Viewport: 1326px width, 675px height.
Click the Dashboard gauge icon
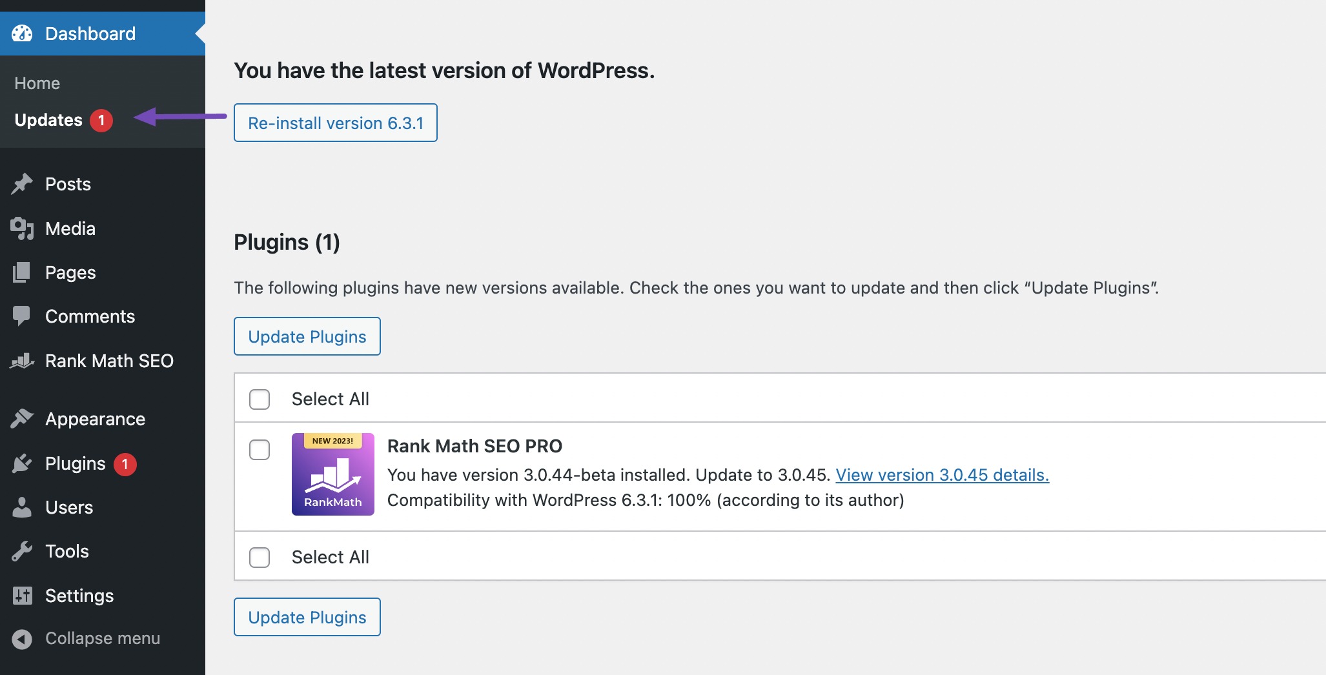point(22,34)
